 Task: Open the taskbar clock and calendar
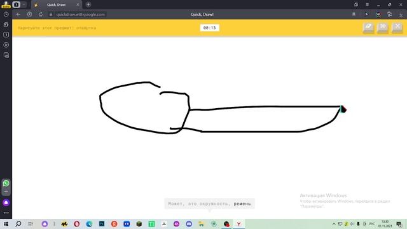(x=385, y=224)
